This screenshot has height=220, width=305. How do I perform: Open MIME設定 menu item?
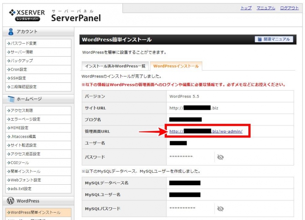38,128
